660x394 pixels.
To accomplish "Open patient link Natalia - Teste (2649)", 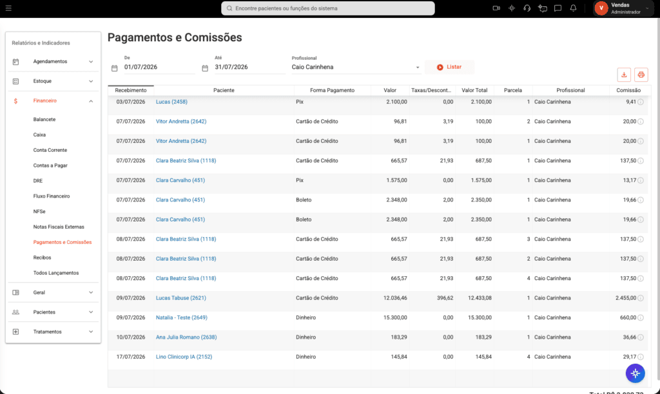I will (181, 317).
